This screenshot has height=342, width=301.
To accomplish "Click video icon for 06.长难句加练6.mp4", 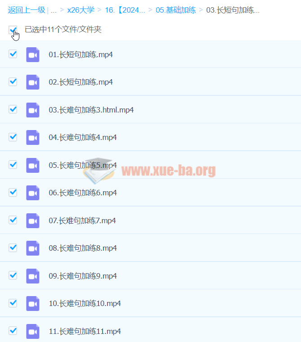I will pyautogui.click(x=33, y=193).
